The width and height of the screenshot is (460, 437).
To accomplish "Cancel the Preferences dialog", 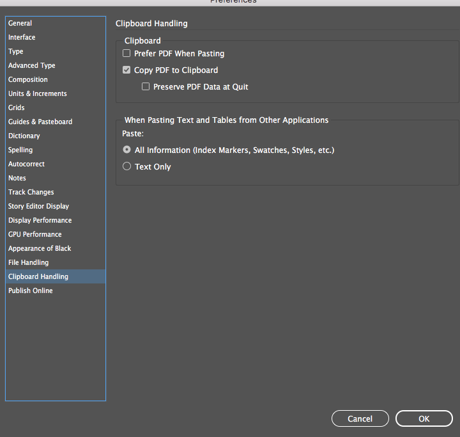I will 360,418.
